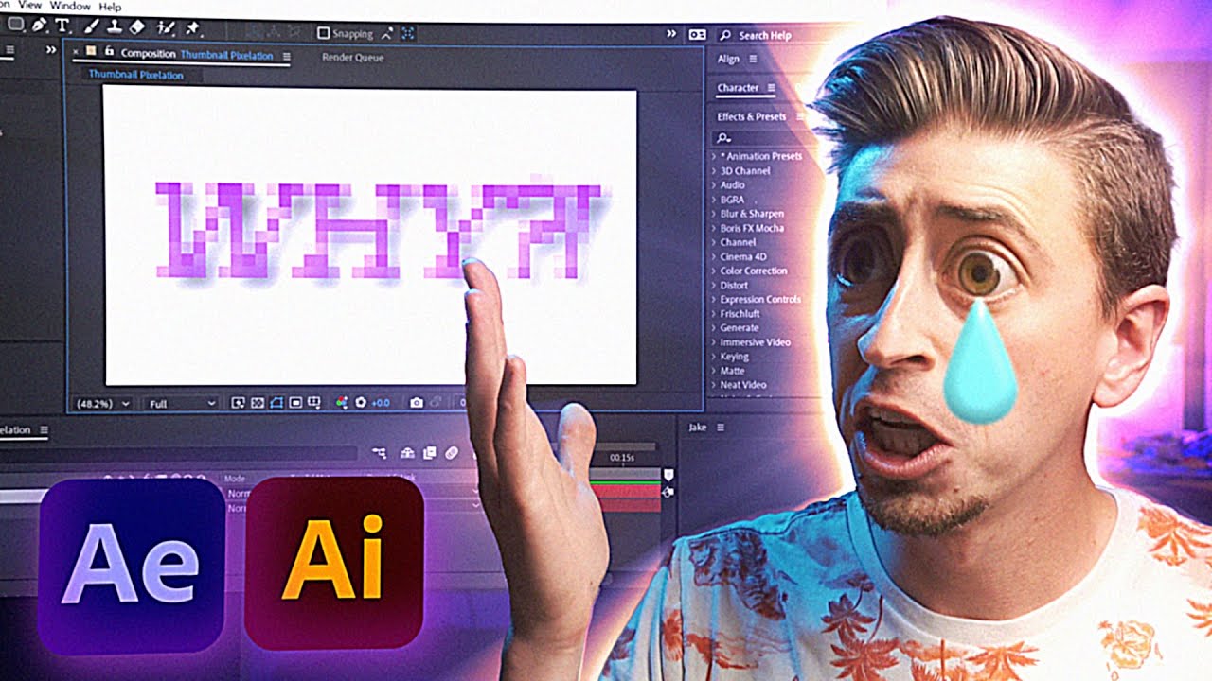Open the Character panel header
The width and height of the screenshot is (1212, 681).
(x=738, y=88)
